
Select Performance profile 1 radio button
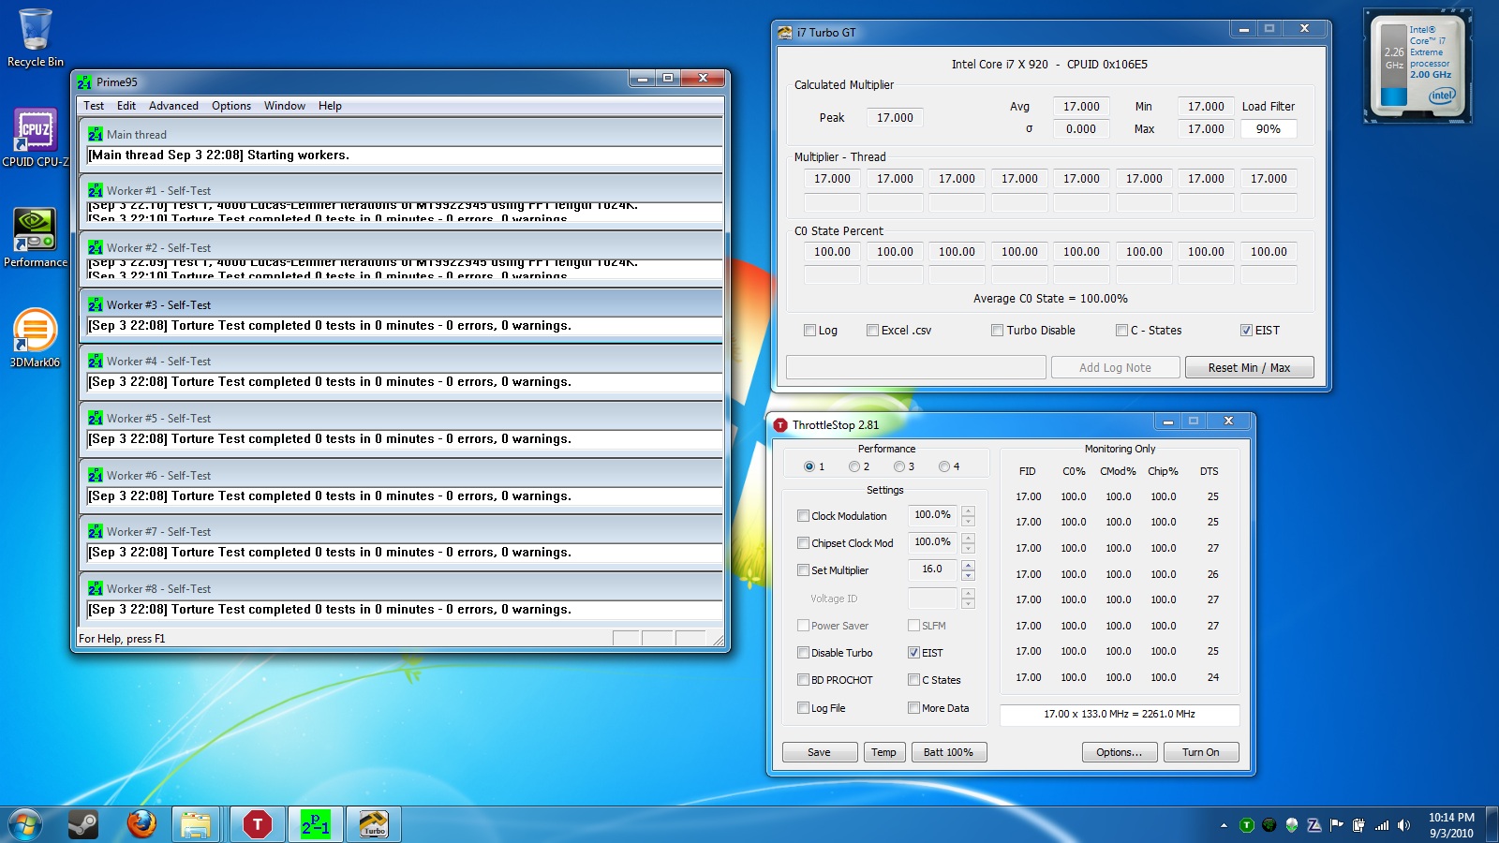pyautogui.click(x=809, y=466)
